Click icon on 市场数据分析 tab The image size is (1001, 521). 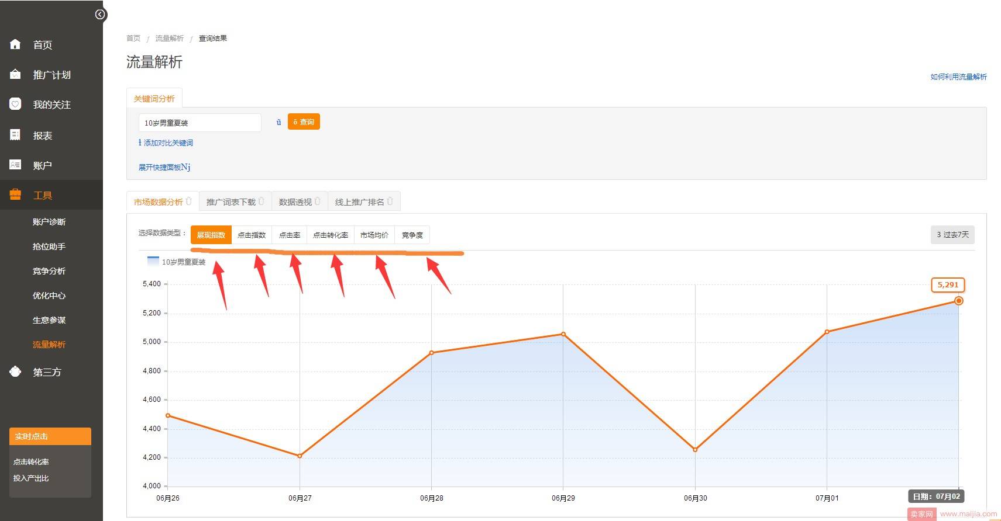(189, 202)
